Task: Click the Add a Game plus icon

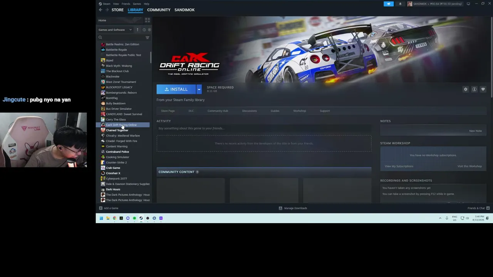Action: coord(101,208)
